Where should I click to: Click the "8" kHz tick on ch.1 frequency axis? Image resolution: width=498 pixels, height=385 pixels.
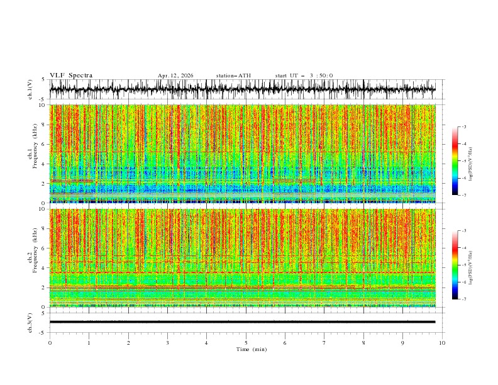[x=43, y=125]
